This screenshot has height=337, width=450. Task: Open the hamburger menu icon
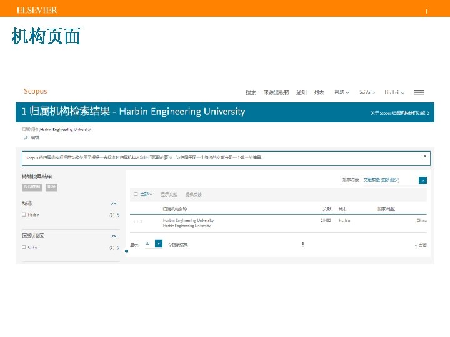(x=419, y=92)
